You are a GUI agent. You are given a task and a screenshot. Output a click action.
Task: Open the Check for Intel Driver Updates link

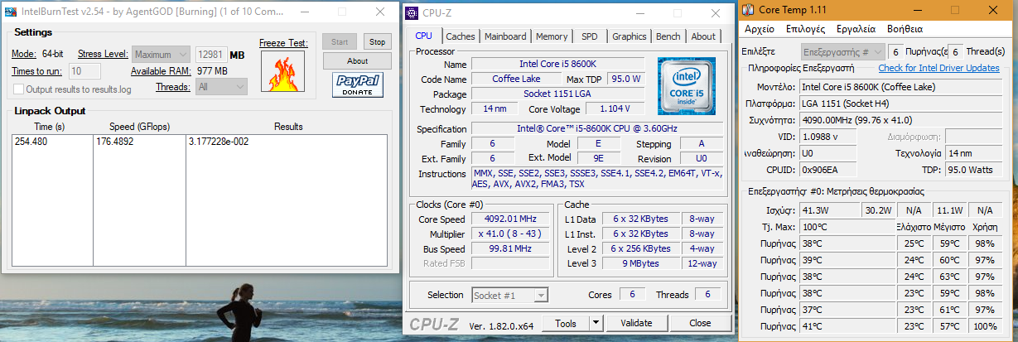click(x=938, y=68)
